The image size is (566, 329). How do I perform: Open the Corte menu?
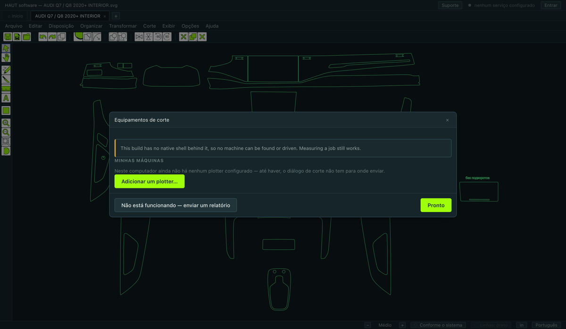click(150, 26)
